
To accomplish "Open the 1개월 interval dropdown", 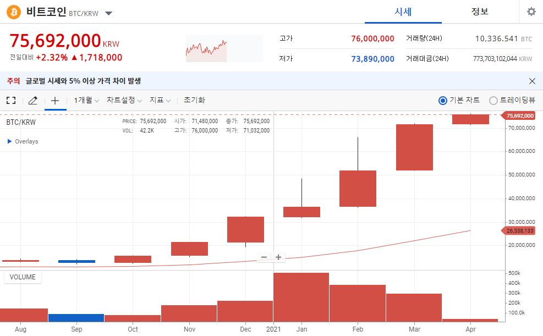I will (x=86, y=100).
